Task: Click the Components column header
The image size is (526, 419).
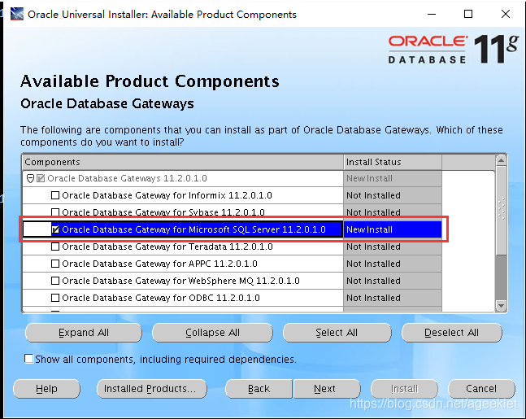Action: [x=183, y=162]
